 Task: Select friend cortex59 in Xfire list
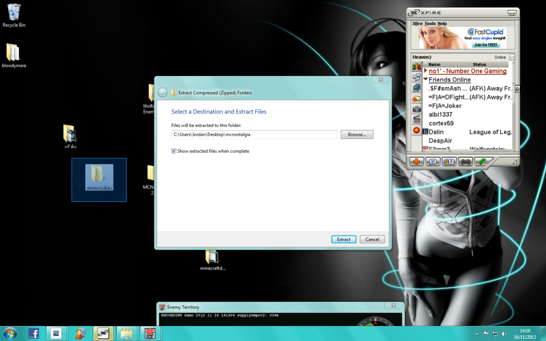coord(441,123)
